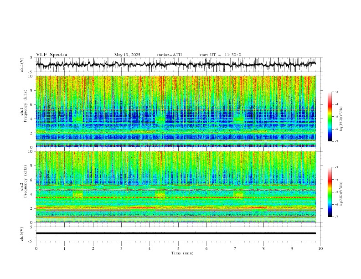Click the "Time (min)" axis title
The image size is (361, 279).
tap(182, 253)
